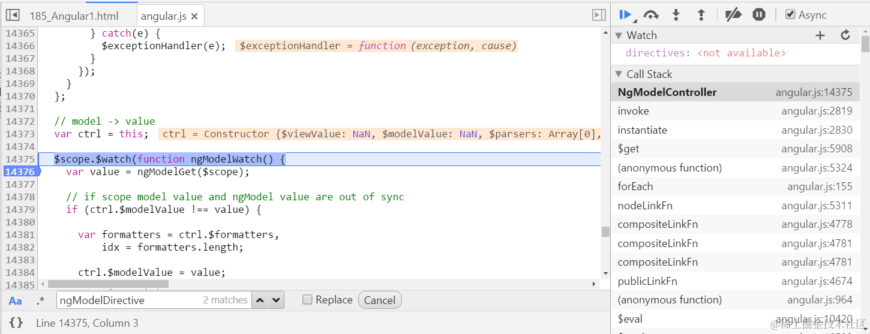Switch to 185_Angular1.html tab
Image resolution: width=870 pixels, height=334 pixels.
pos(74,16)
